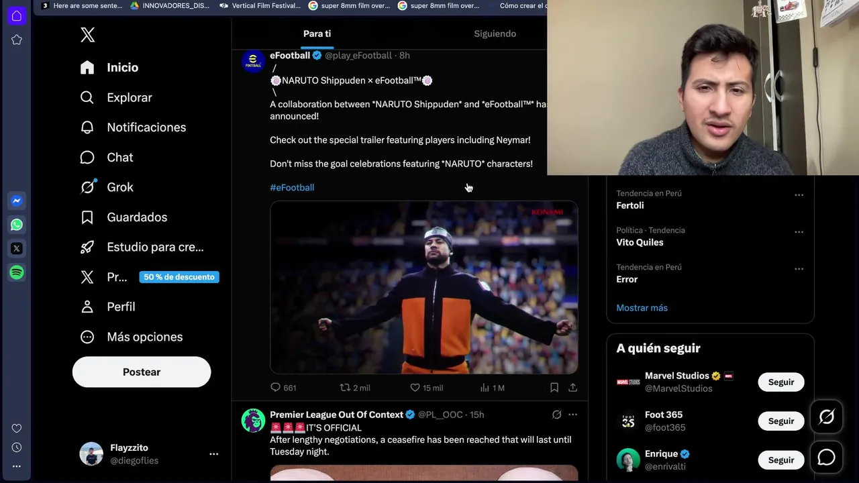Screen dimensions: 859x483
Task: Open options for Fertoli trend
Action: click(799, 195)
